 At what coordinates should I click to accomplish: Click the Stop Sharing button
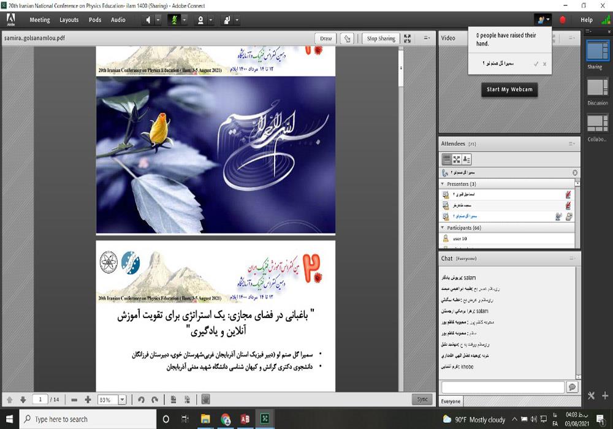coord(381,38)
